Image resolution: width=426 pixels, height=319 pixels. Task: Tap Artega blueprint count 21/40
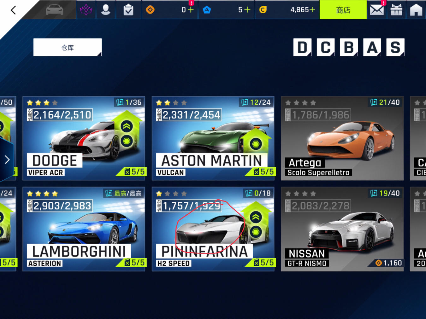(385, 102)
